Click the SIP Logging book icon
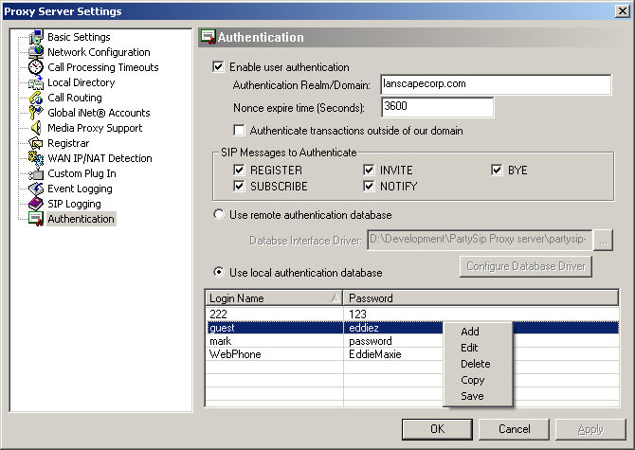Viewport: 635px width, 450px height. (36, 204)
